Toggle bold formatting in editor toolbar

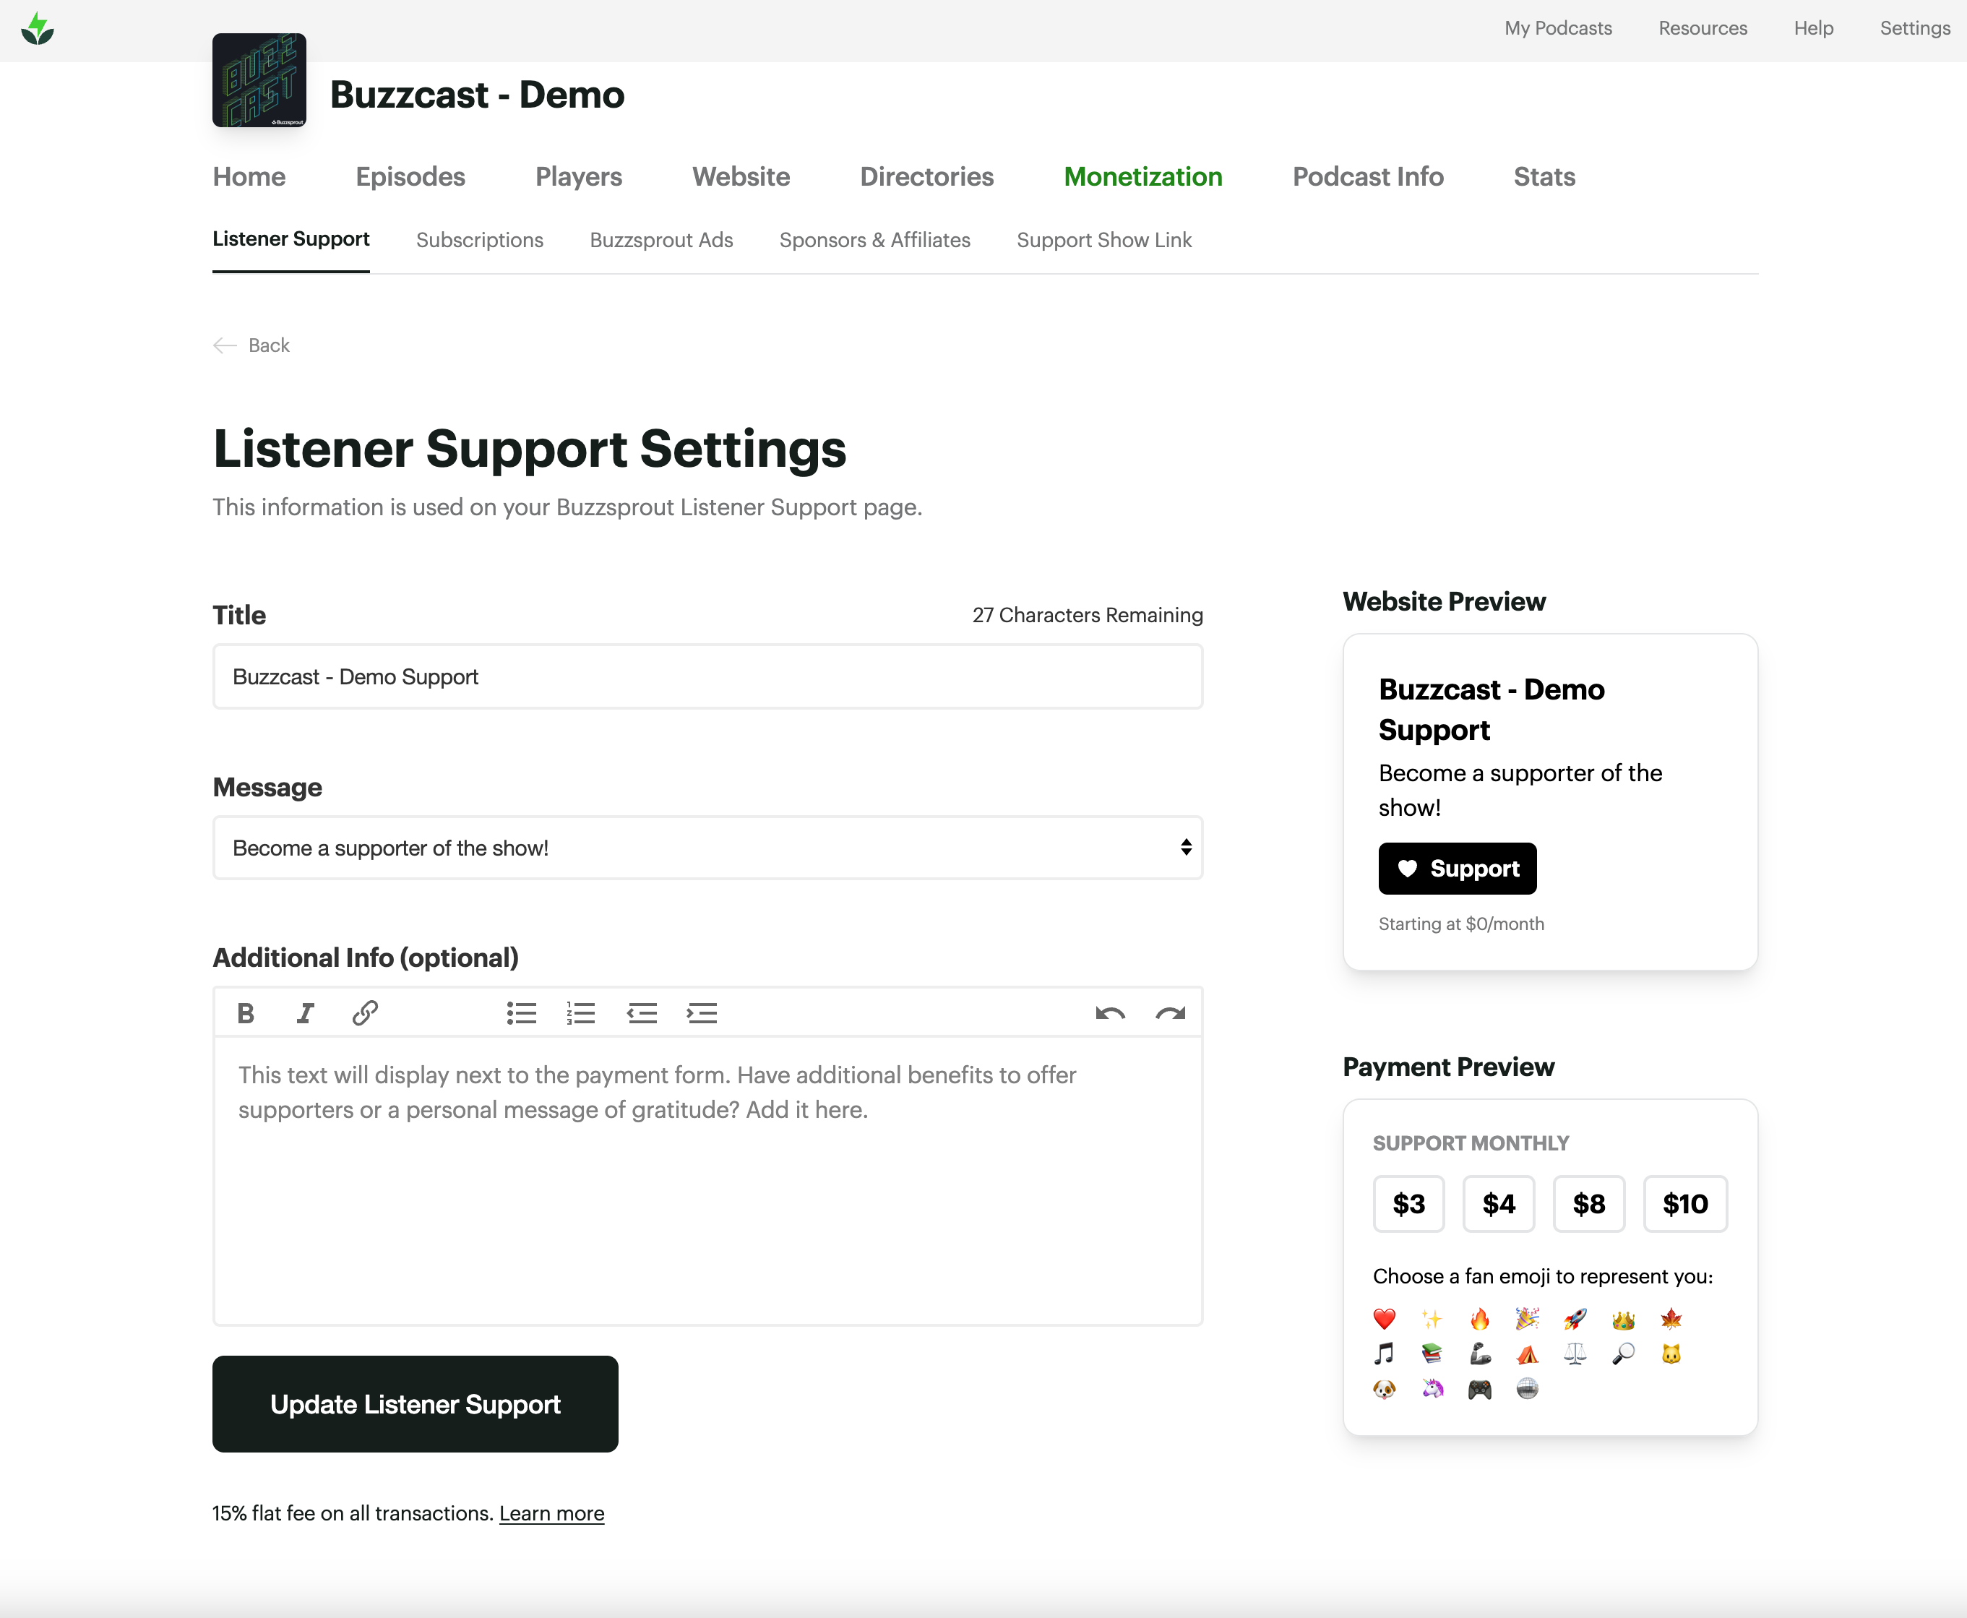(x=246, y=1013)
